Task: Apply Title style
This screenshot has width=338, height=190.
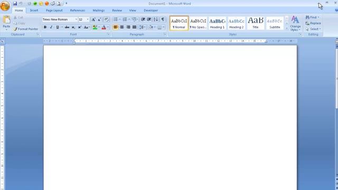Action: [x=256, y=23]
